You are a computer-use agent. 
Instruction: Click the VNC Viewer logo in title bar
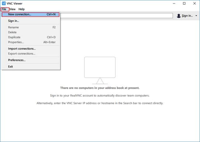4,3
